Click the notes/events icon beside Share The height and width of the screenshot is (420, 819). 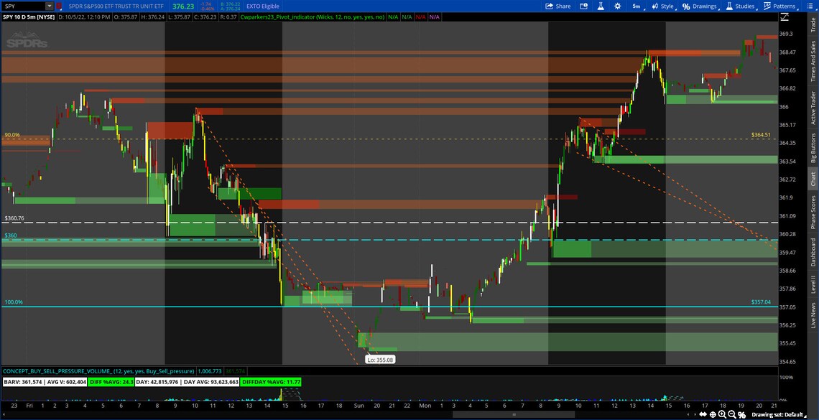click(x=584, y=6)
